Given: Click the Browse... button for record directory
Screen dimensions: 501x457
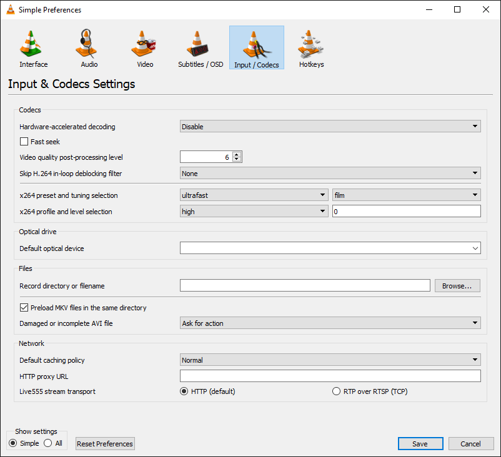Looking at the screenshot, I should point(457,286).
